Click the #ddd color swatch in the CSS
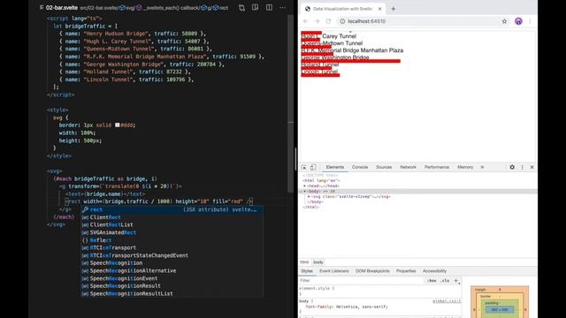This screenshot has width=566, height=318. (118, 125)
